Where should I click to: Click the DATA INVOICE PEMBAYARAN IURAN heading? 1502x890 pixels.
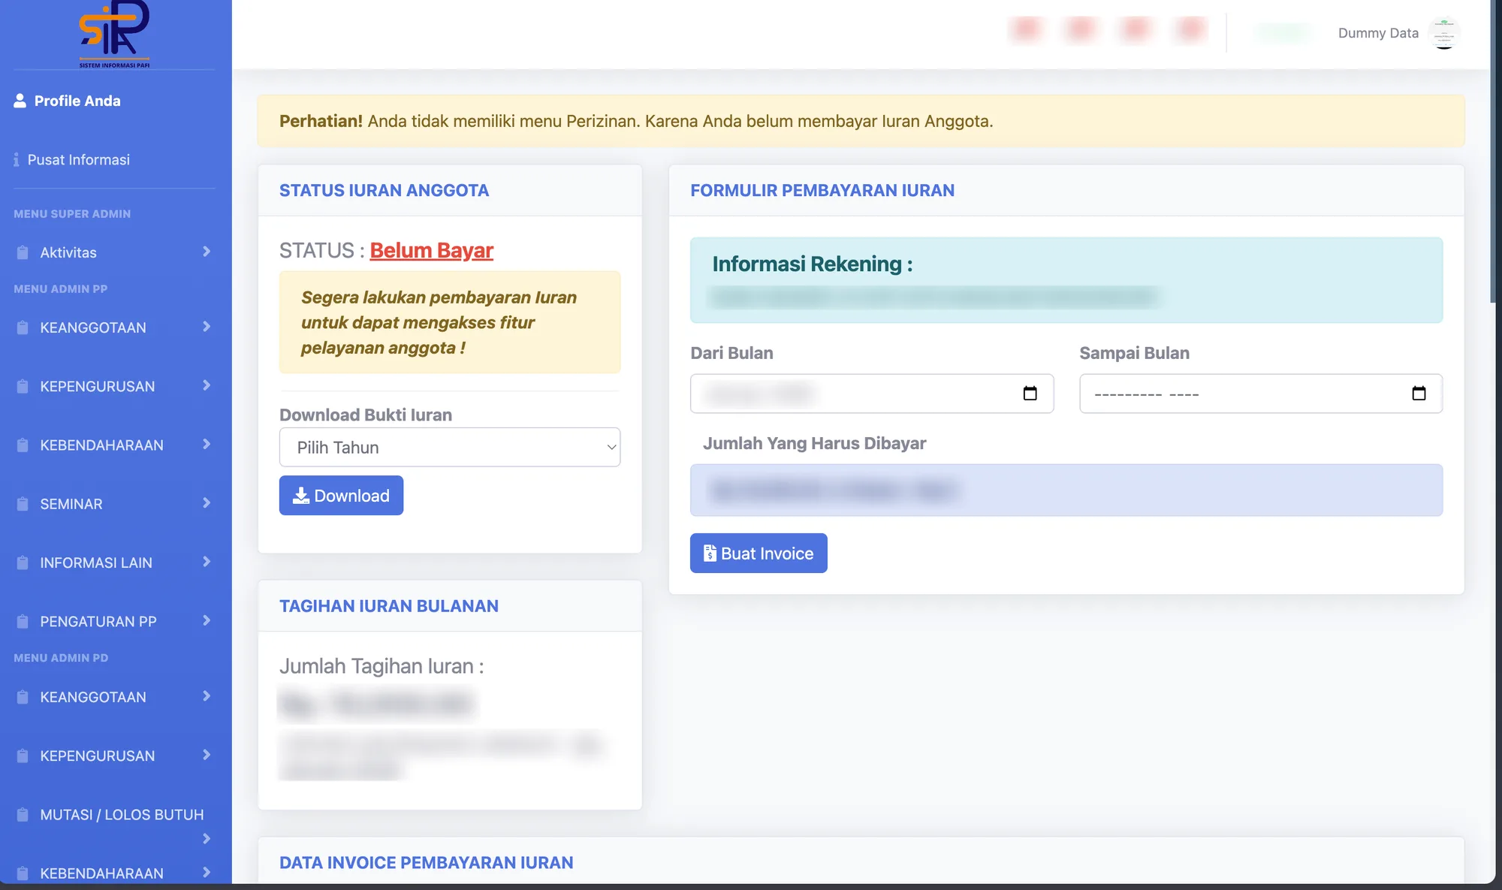pos(427,863)
